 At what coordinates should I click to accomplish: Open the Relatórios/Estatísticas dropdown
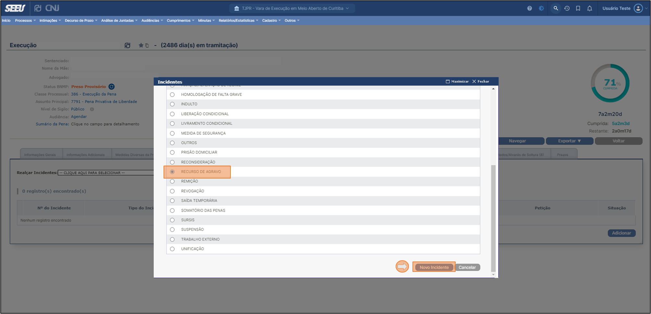[x=239, y=20]
